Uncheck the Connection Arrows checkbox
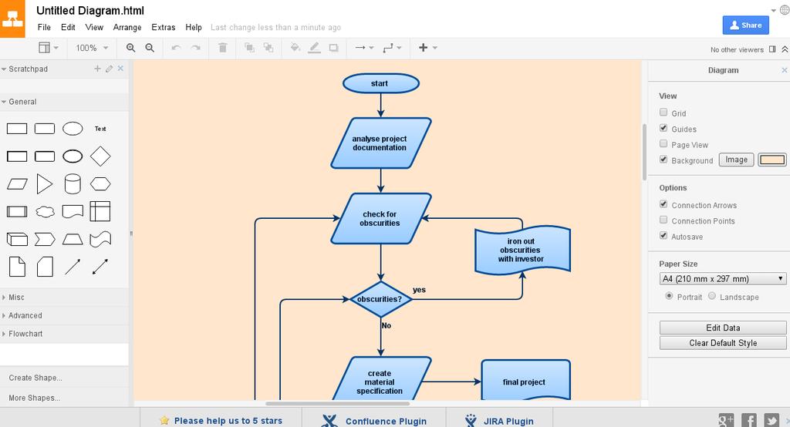The image size is (790, 427). [663, 204]
